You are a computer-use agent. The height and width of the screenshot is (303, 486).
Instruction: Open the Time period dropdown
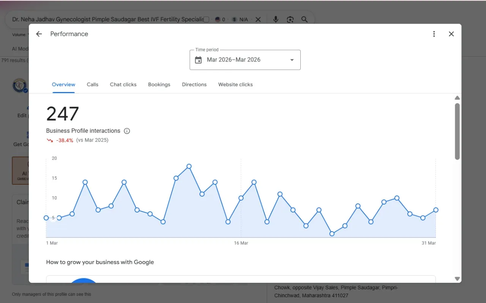click(x=245, y=60)
